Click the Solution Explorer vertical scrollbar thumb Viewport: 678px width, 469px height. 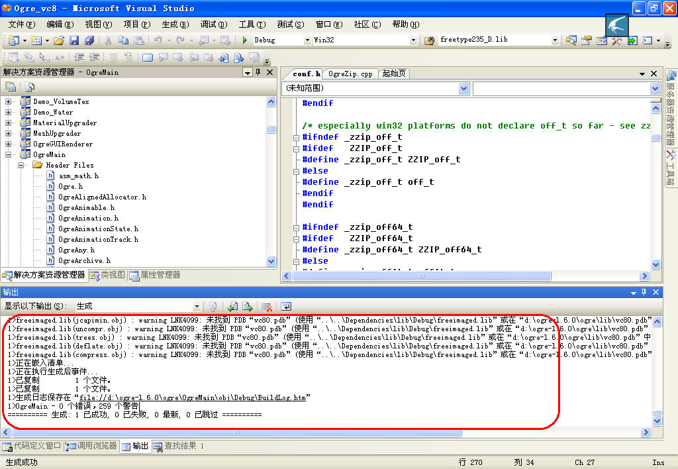pos(271,129)
